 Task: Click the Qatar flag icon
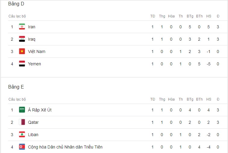[x=22, y=122]
